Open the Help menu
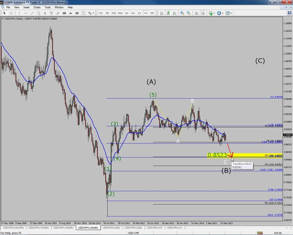 coord(70,7)
